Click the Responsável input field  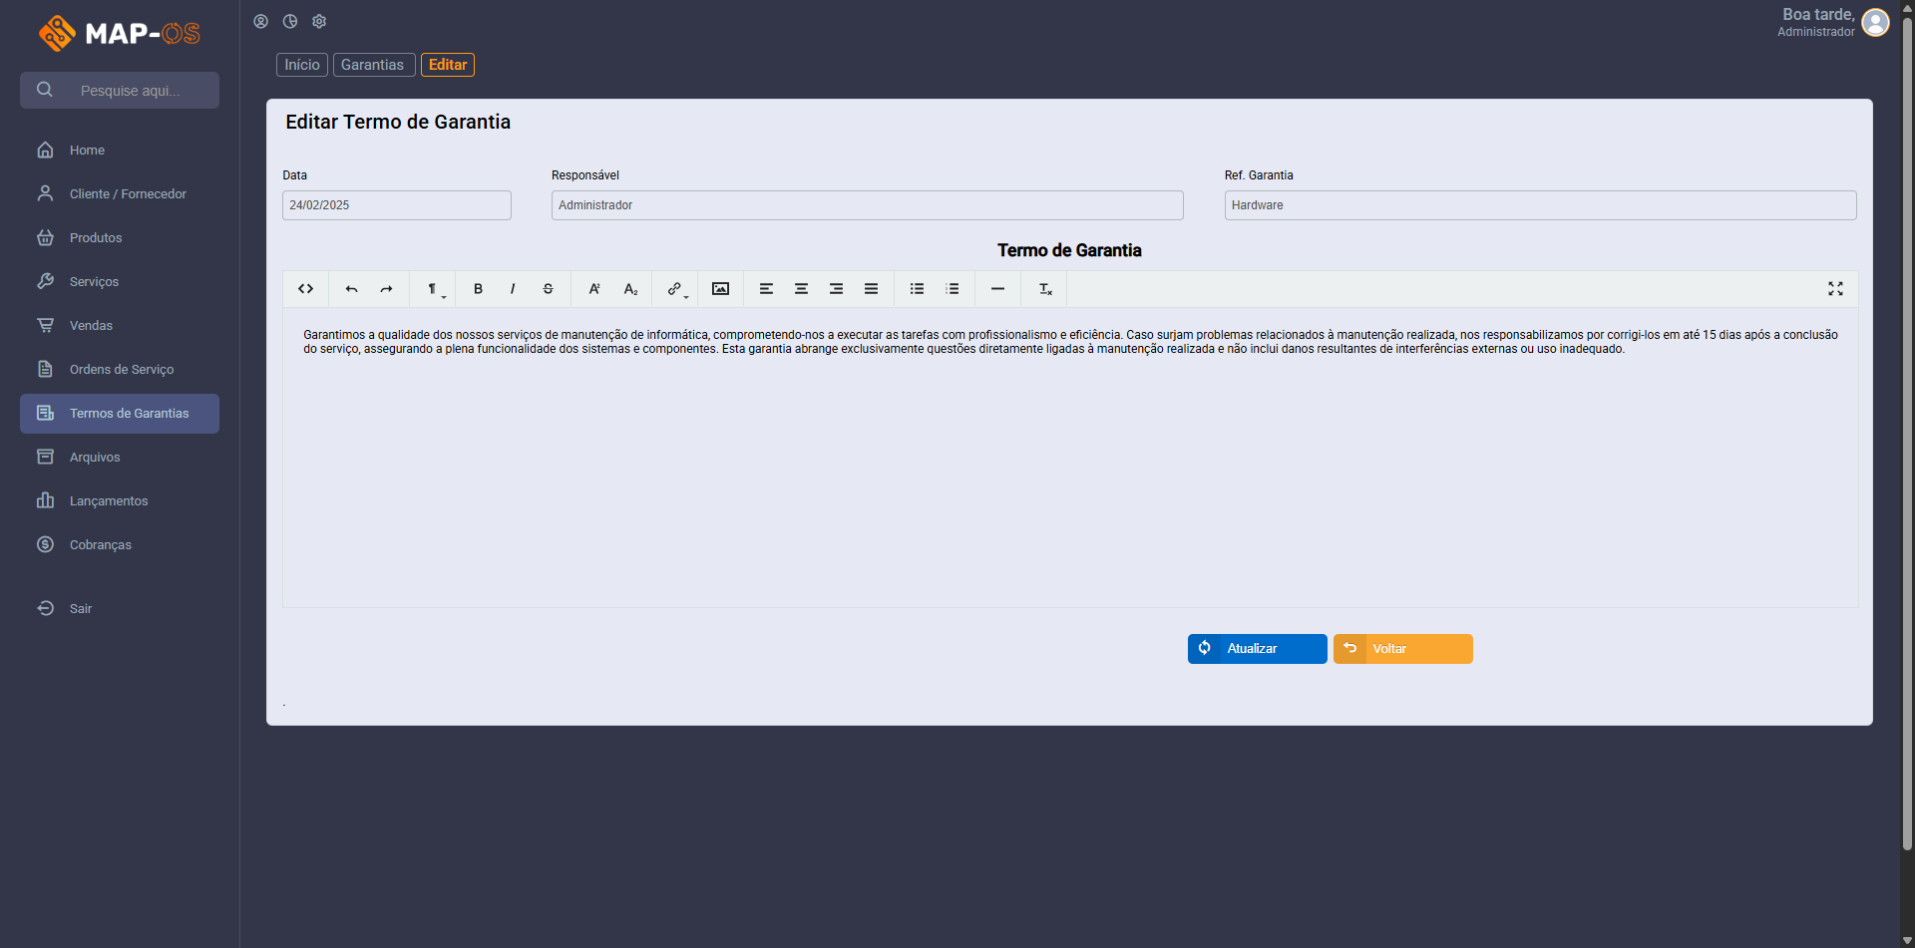[868, 205]
